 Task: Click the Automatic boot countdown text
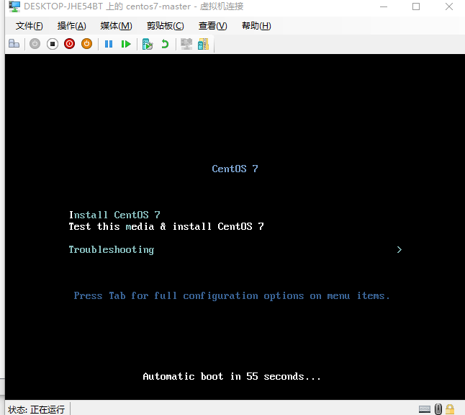tap(232, 376)
